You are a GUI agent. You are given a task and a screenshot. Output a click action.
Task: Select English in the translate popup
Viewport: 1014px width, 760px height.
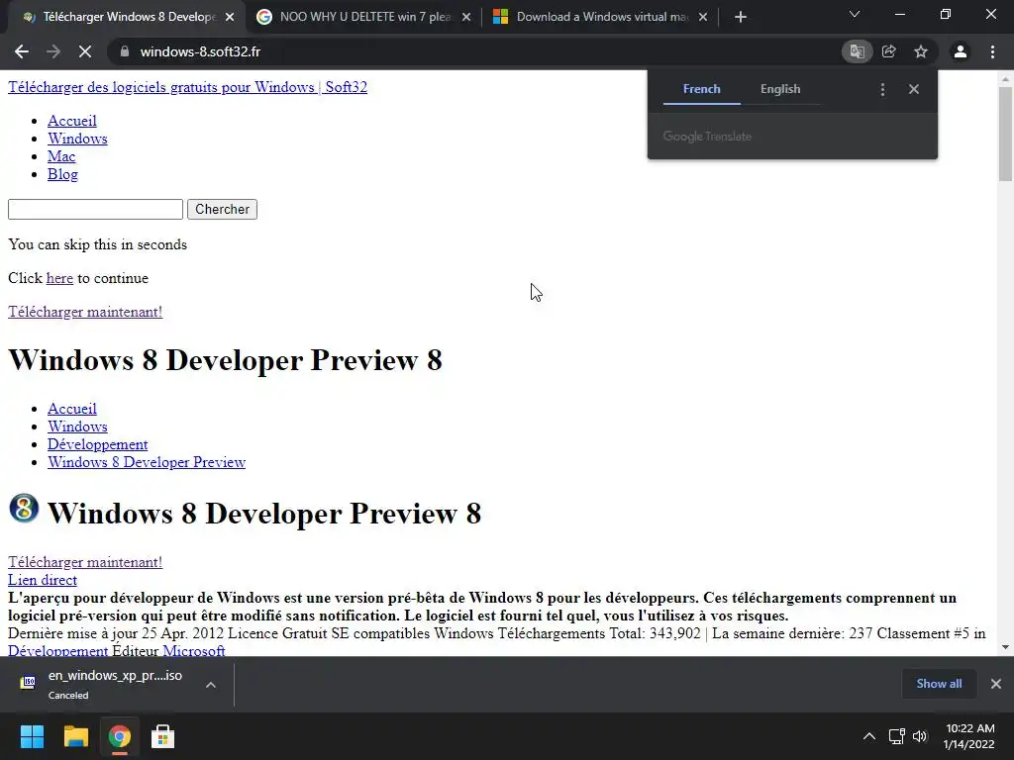(x=780, y=89)
